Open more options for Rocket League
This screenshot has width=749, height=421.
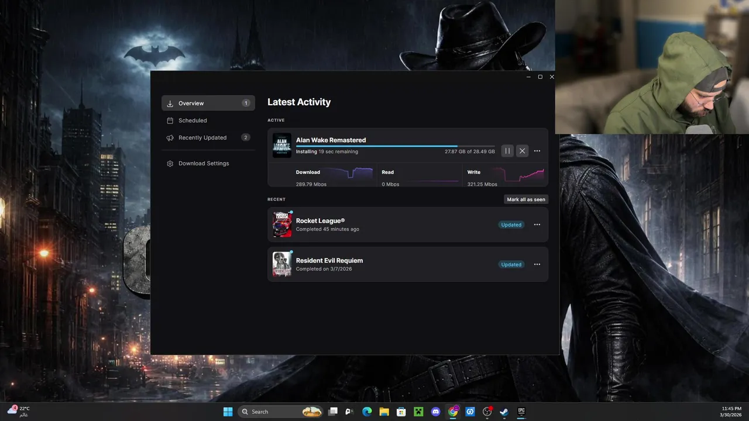(x=537, y=225)
